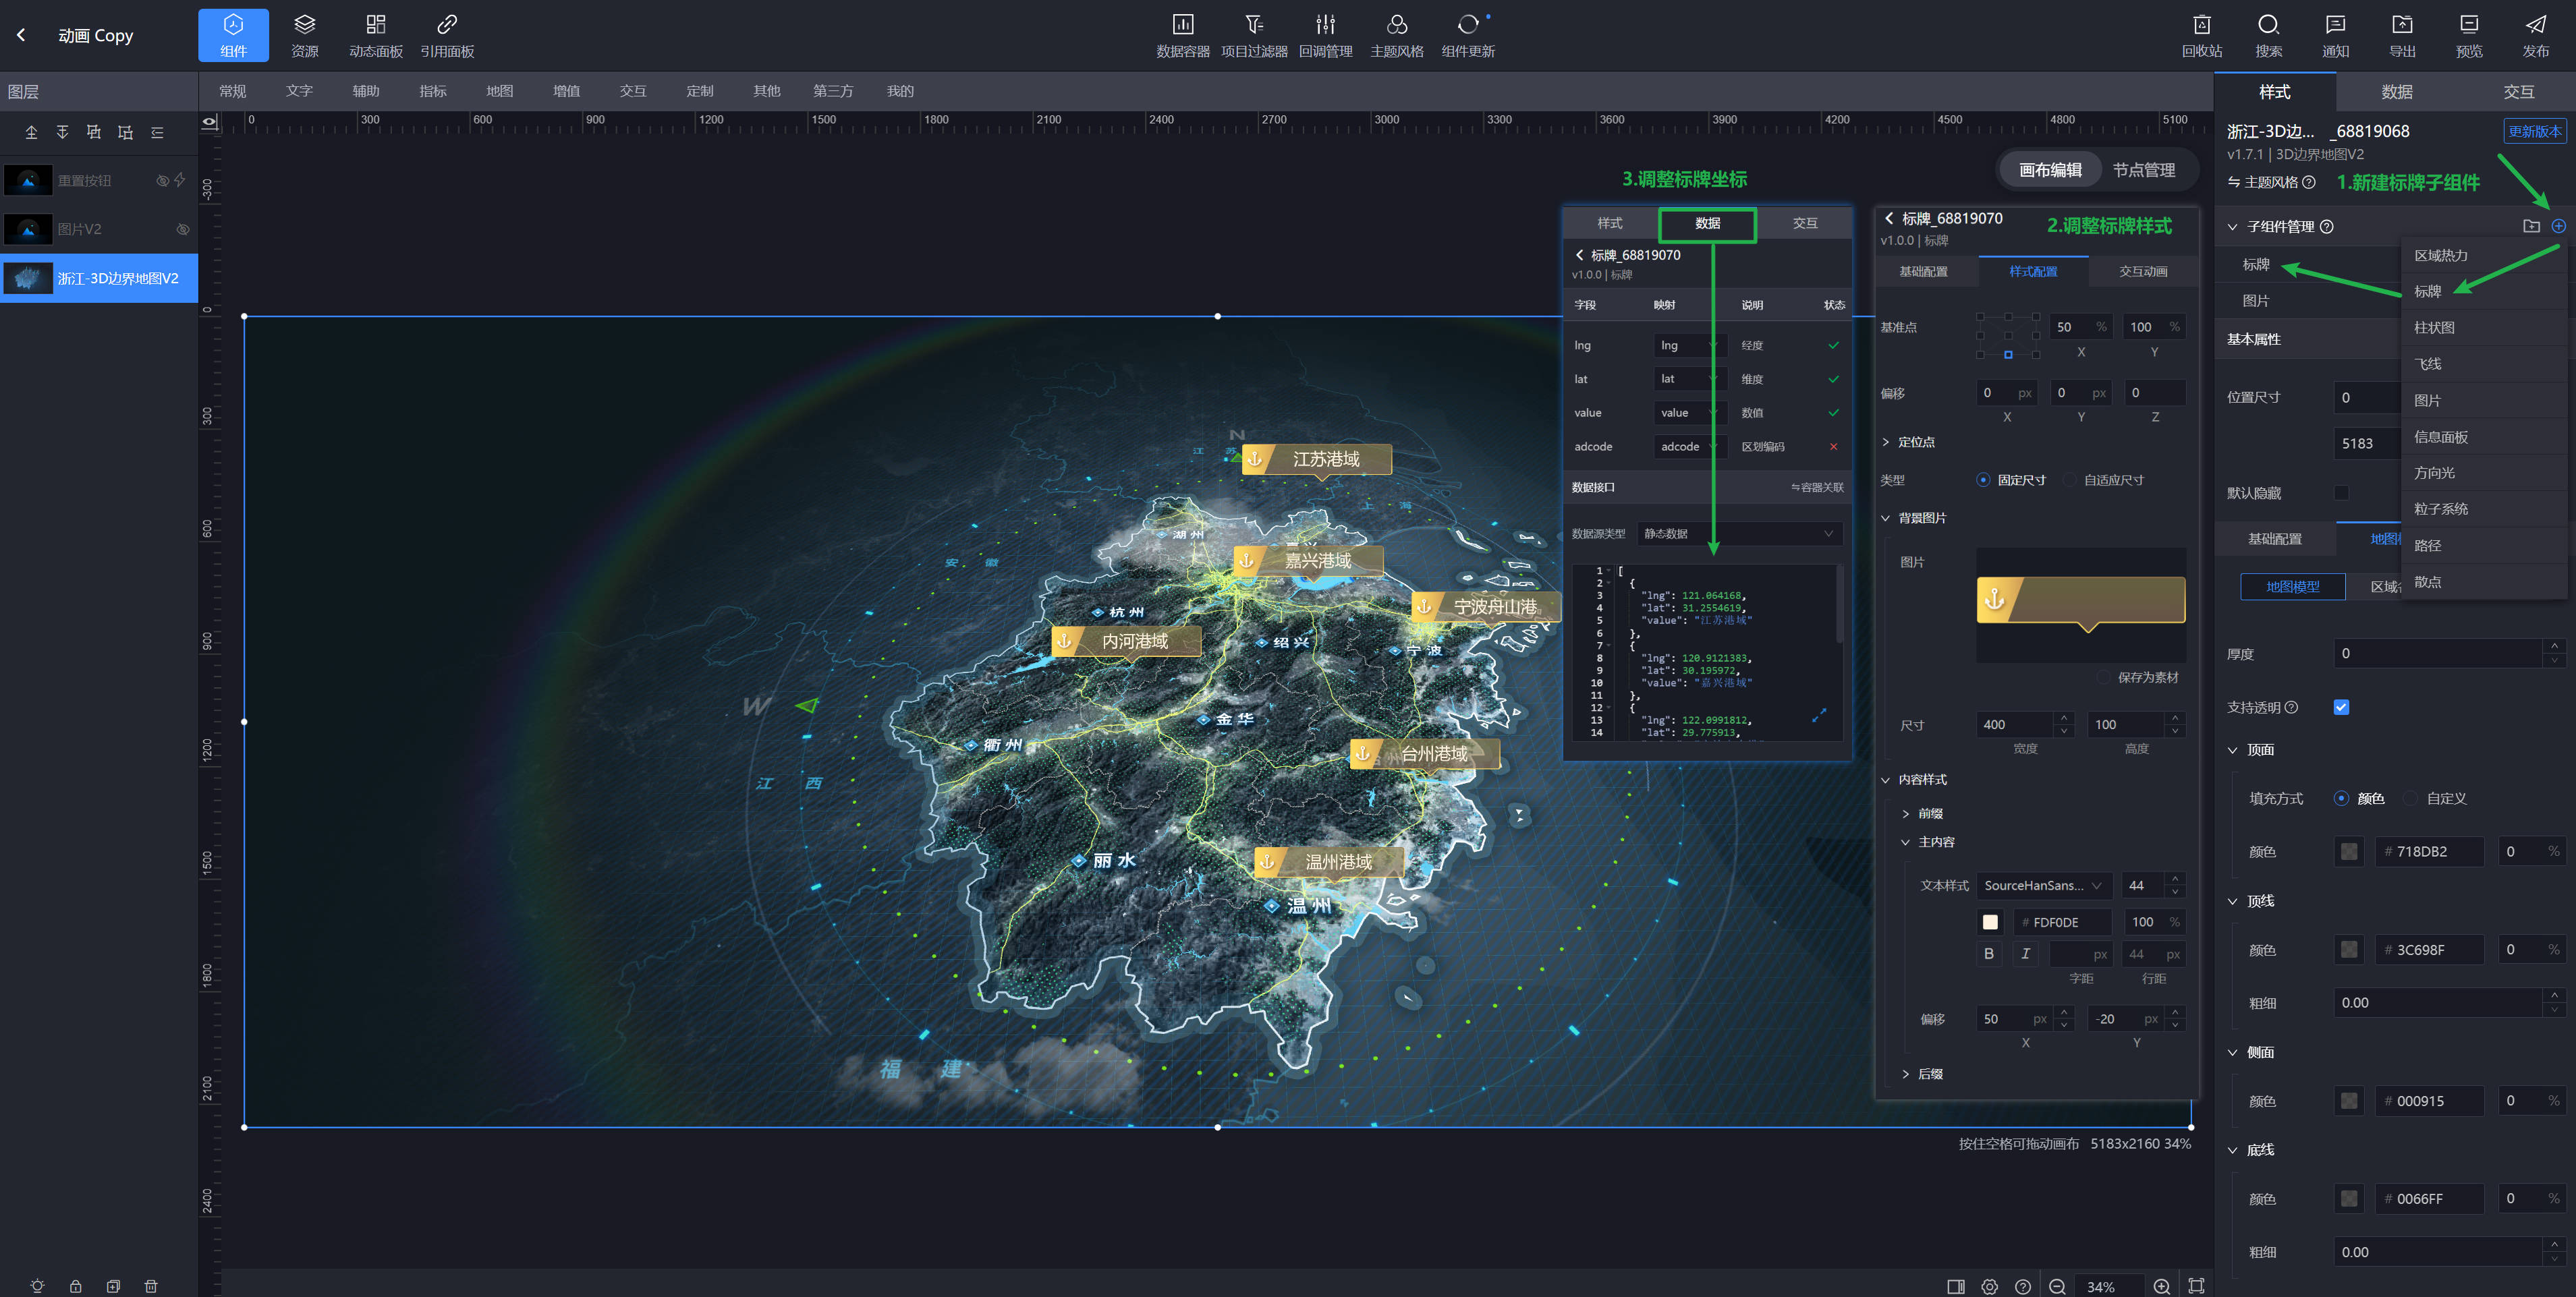The width and height of the screenshot is (2576, 1297).
Task: Hide the 图片V2 layer via eye icon
Action: [183, 229]
